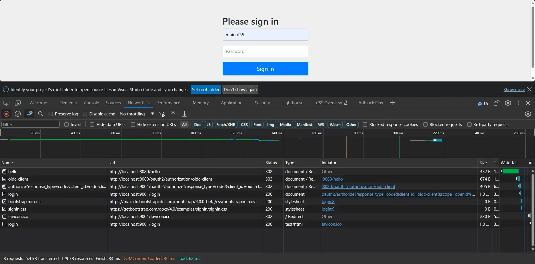Switch to the Console tab
Image resolution: width=535 pixels, height=264 pixels.
click(x=91, y=103)
